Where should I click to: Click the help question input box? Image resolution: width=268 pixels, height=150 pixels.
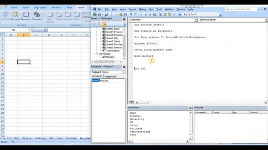pyautogui.click(x=241, y=9)
